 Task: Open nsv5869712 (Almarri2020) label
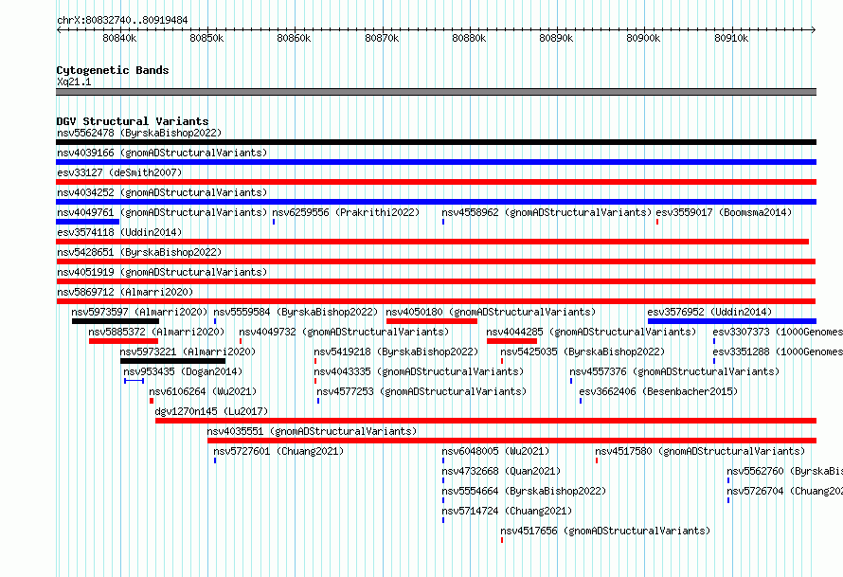[125, 292]
